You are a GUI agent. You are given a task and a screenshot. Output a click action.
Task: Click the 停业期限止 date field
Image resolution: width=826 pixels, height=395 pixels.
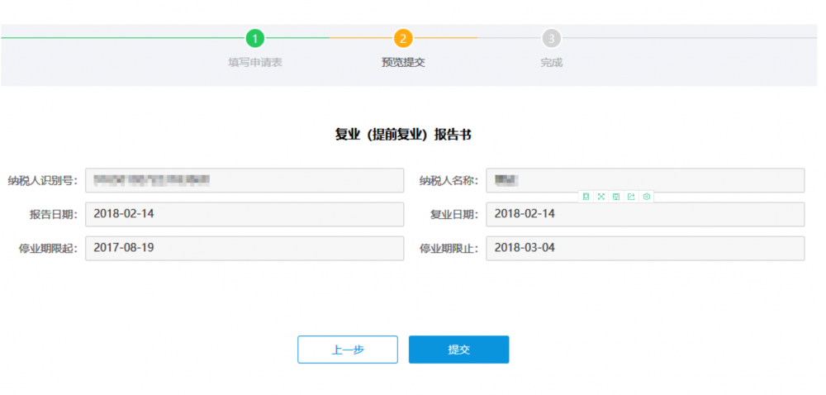(644, 248)
